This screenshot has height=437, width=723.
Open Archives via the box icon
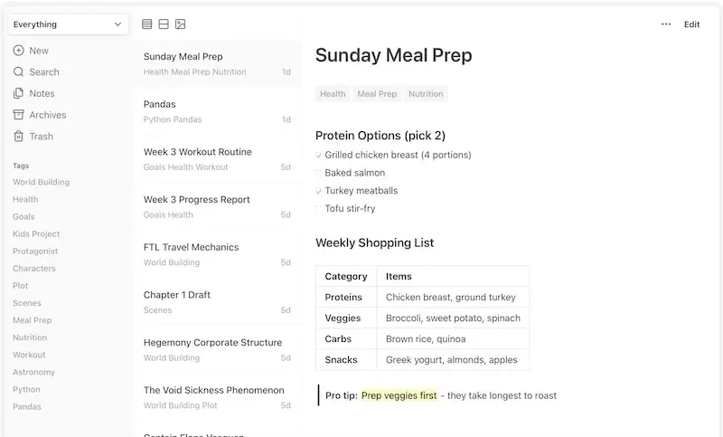tap(18, 114)
